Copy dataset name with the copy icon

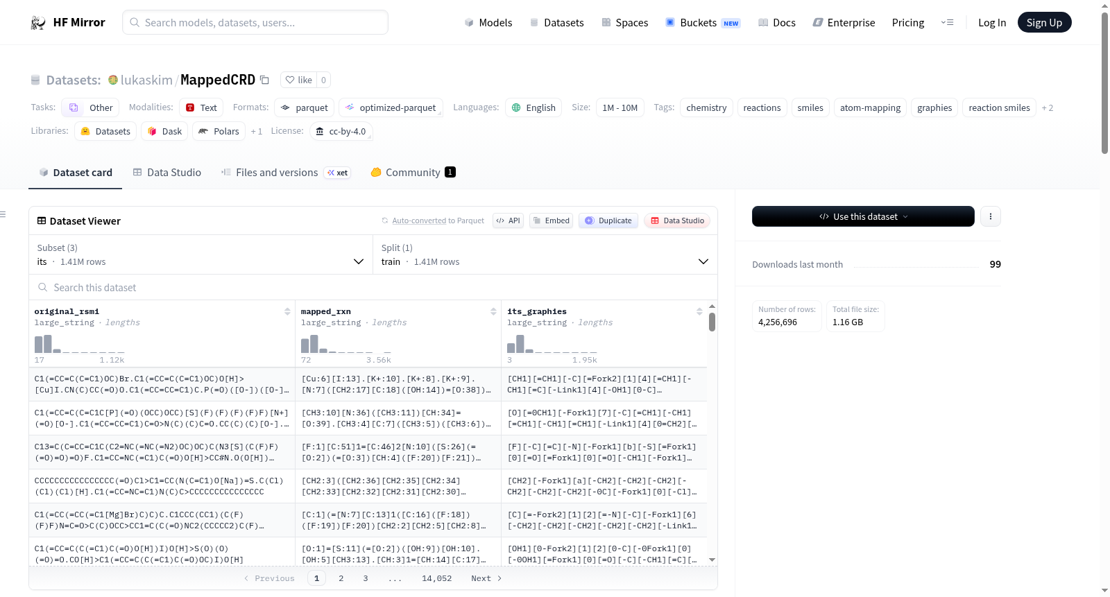[x=264, y=80]
